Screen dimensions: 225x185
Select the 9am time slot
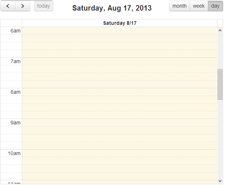coord(120,123)
